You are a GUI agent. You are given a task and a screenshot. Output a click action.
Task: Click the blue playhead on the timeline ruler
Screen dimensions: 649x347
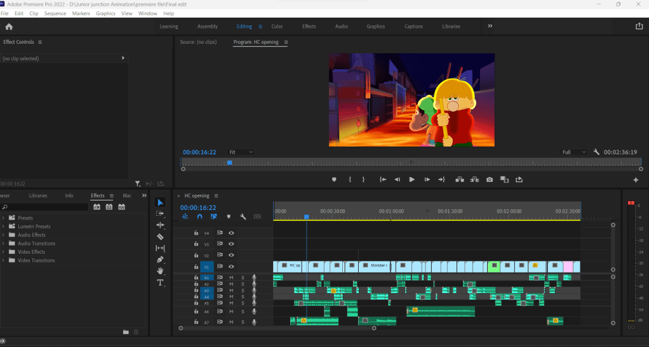[306, 217]
